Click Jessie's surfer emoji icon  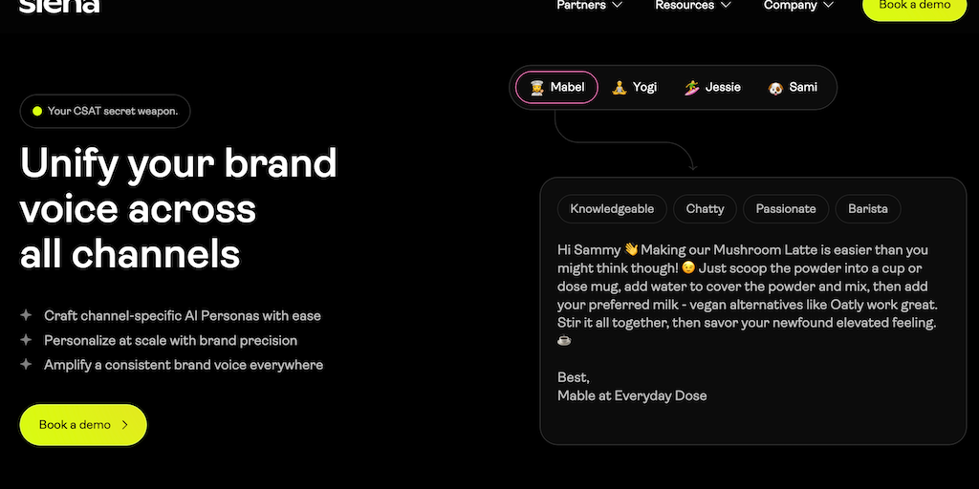(692, 88)
